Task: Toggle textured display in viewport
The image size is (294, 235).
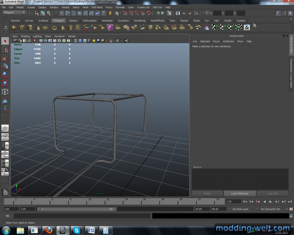Action: pos(89,41)
